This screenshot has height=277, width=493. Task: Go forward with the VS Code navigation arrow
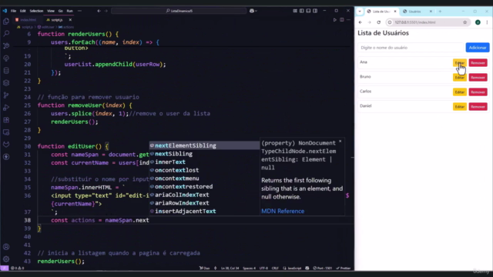click(106, 11)
